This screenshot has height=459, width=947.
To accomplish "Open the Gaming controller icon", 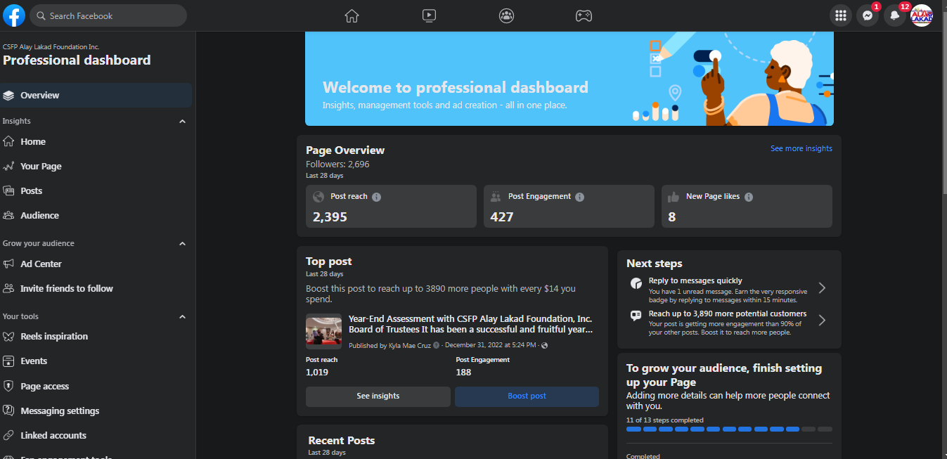I will pos(584,15).
